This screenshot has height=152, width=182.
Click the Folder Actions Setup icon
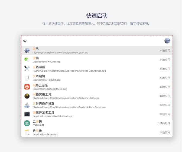click(27, 105)
